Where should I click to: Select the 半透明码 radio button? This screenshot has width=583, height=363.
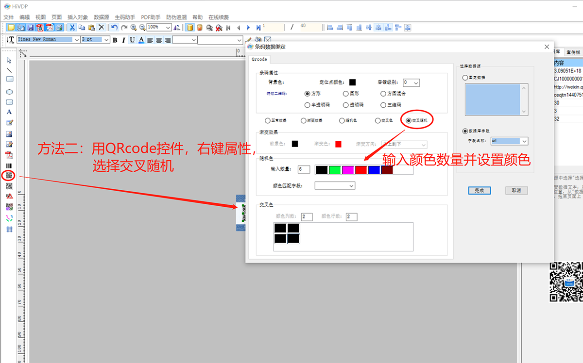tap(307, 105)
